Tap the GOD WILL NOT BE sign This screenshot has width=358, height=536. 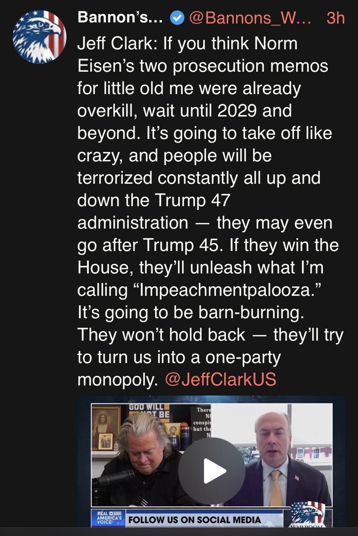point(149,411)
